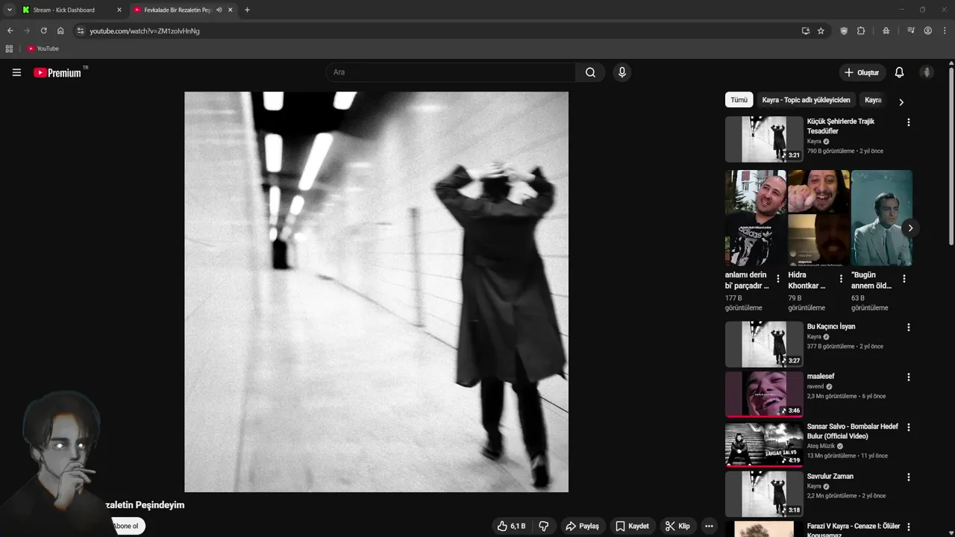Open the 'anlamı derin bi' parçadır' short
Image resolution: width=955 pixels, height=537 pixels.
point(755,218)
